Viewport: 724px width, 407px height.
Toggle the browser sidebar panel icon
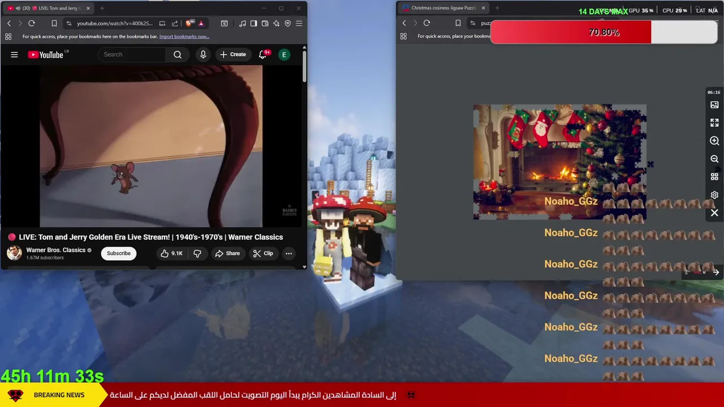(x=253, y=23)
